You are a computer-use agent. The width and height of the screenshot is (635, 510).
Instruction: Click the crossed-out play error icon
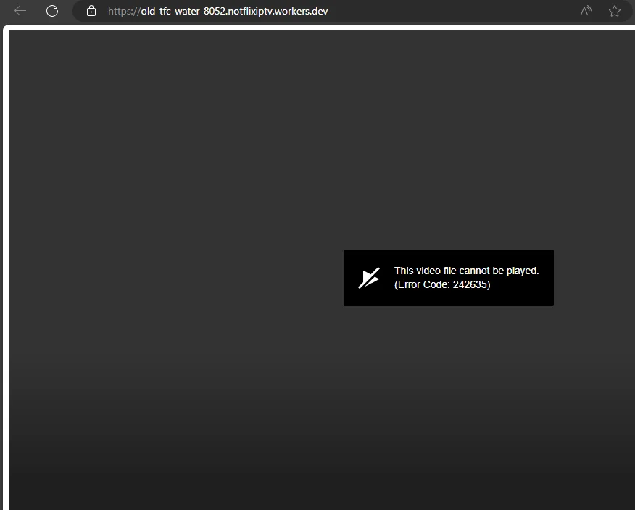[x=369, y=278]
